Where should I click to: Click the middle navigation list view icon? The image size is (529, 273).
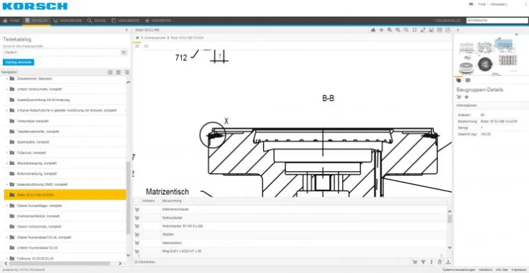[x=119, y=72]
